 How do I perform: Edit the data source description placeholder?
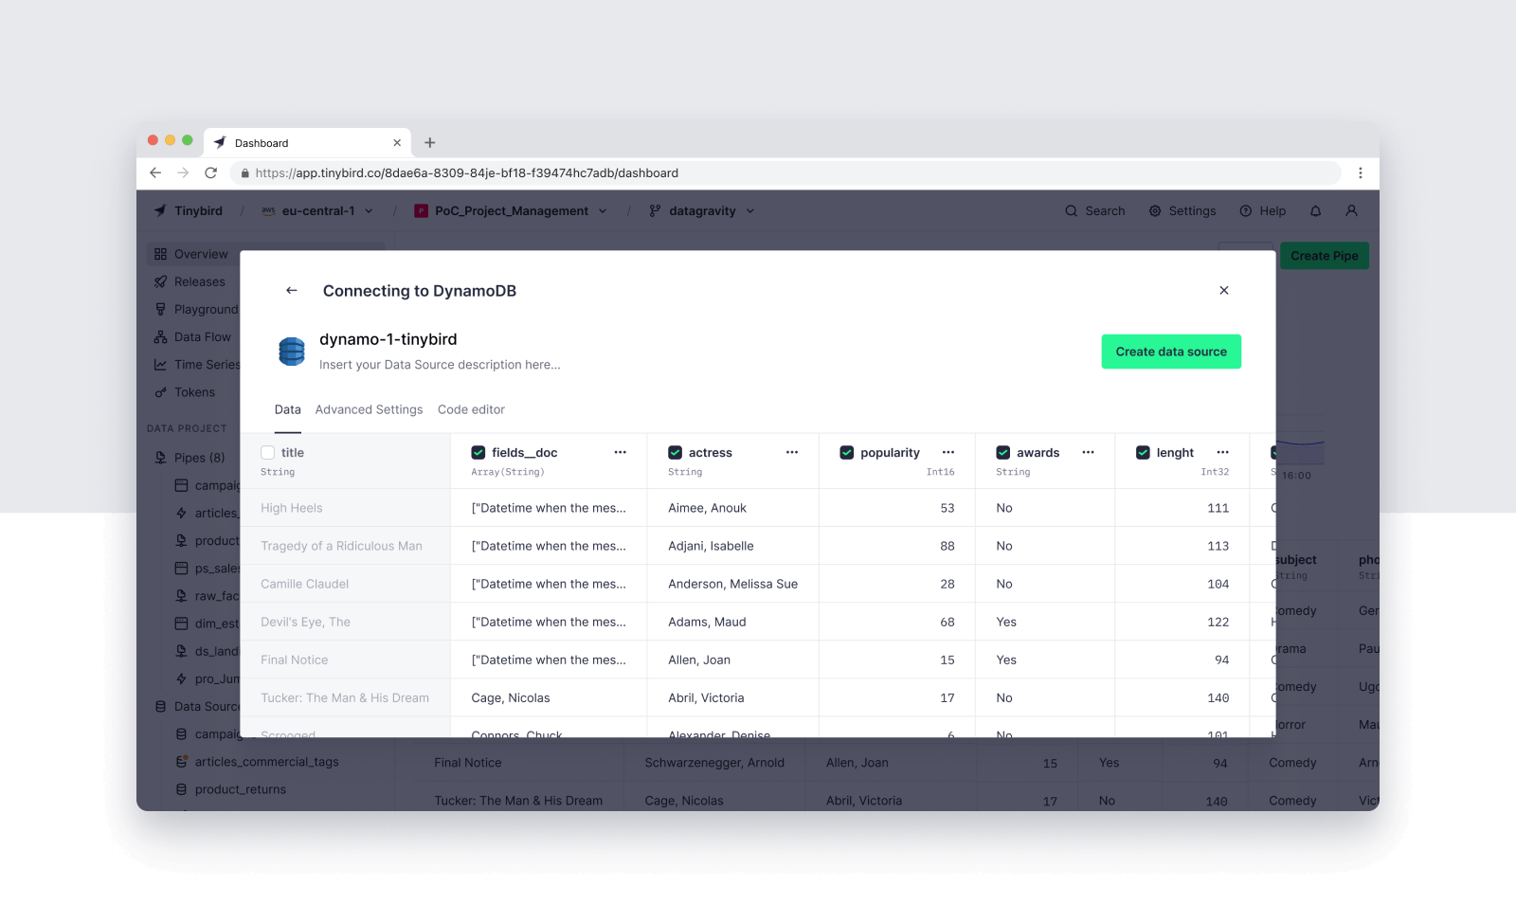pos(440,365)
